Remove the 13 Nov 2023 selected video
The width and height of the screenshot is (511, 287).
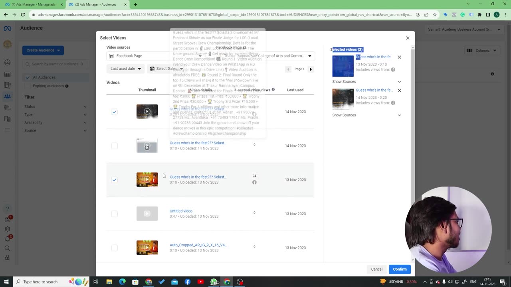click(399, 57)
